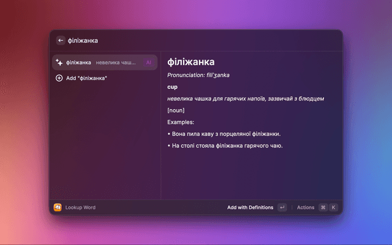The height and width of the screenshot is (245, 392).
Task: Click Add with Definitions
Action: 250,208
